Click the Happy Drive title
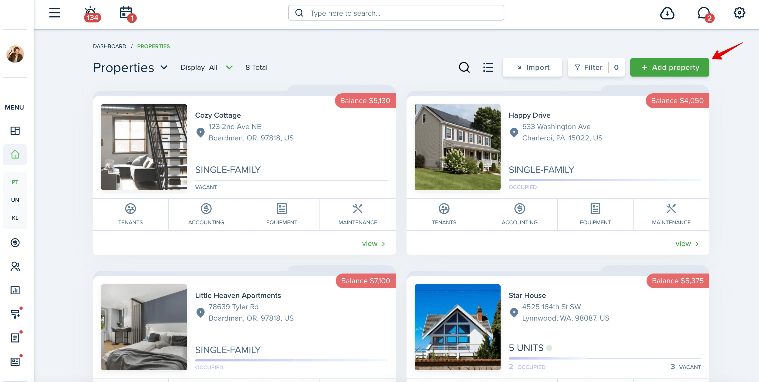The width and height of the screenshot is (759, 382). point(530,115)
